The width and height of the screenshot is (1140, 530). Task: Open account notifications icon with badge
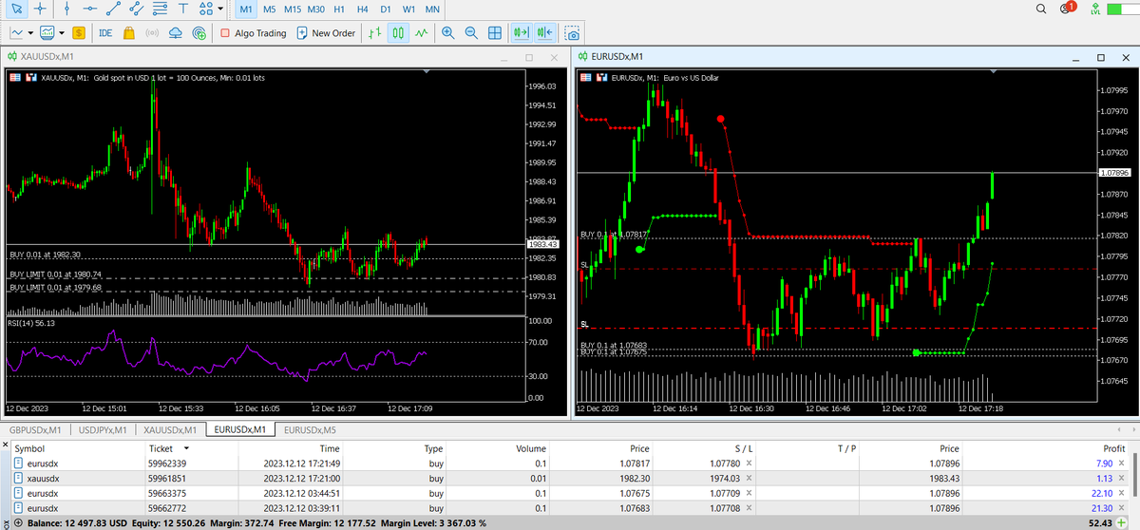click(x=1069, y=9)
